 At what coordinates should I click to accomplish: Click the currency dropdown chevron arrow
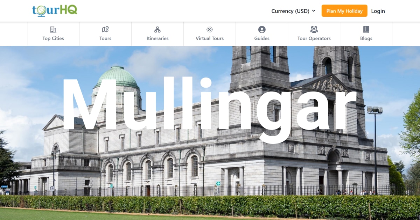coord(314,11)
